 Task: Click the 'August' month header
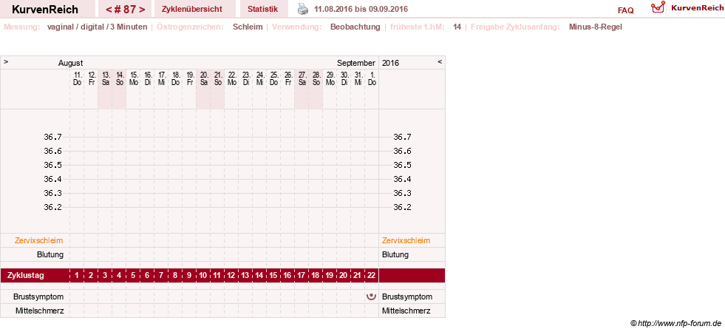click(71, 63)
